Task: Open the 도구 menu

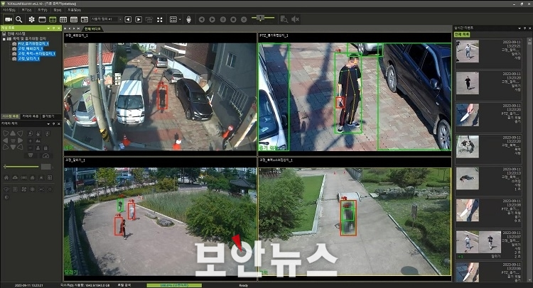Action: [42, 10]
